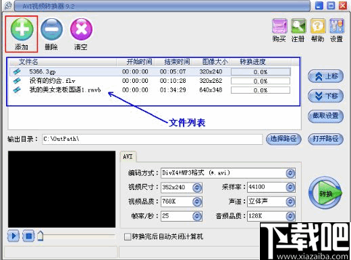Click the 选择路径 choose path button
The width and height of the screenshot is (351, 260).
283,139
